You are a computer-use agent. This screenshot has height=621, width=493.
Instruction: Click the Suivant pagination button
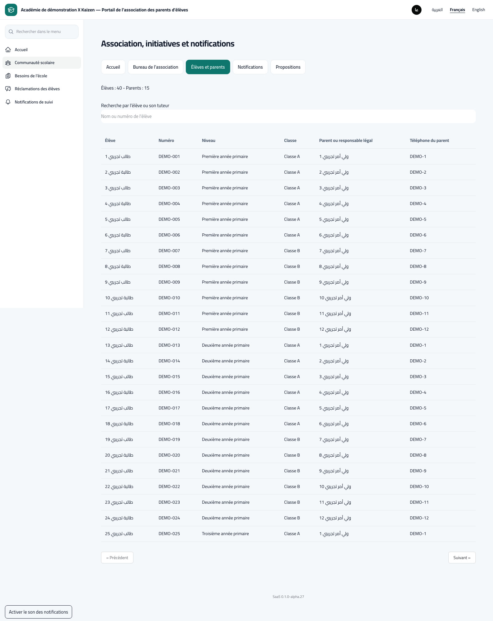click(462, 558)
